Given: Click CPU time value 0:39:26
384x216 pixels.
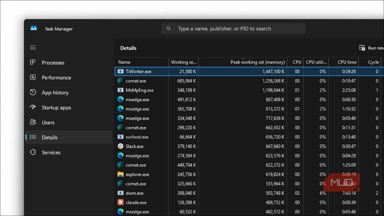Looking at the screenshot, I should pyautogui.click(x=349, y=71).
